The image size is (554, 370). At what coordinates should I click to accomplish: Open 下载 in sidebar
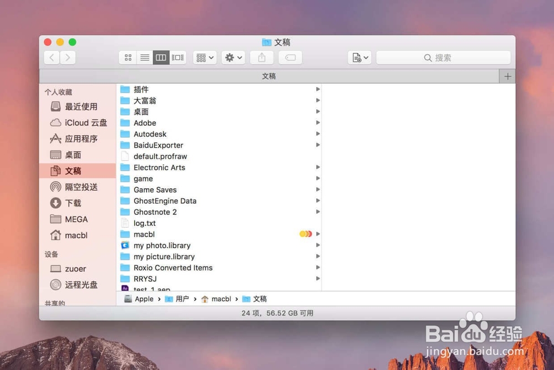tap(78, 203)
